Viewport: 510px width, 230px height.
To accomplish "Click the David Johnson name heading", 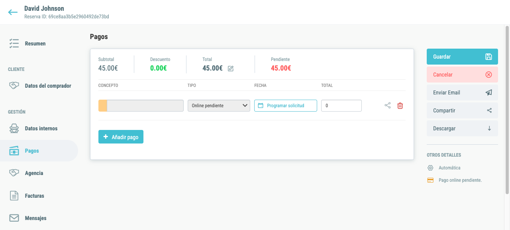I will [x=44, y=8].
